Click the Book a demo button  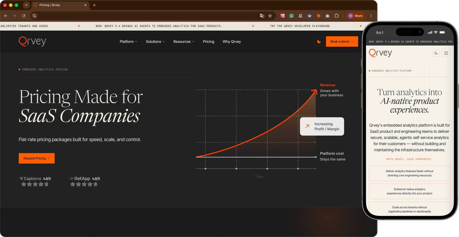pyautogui.click(x=342, y=42)
